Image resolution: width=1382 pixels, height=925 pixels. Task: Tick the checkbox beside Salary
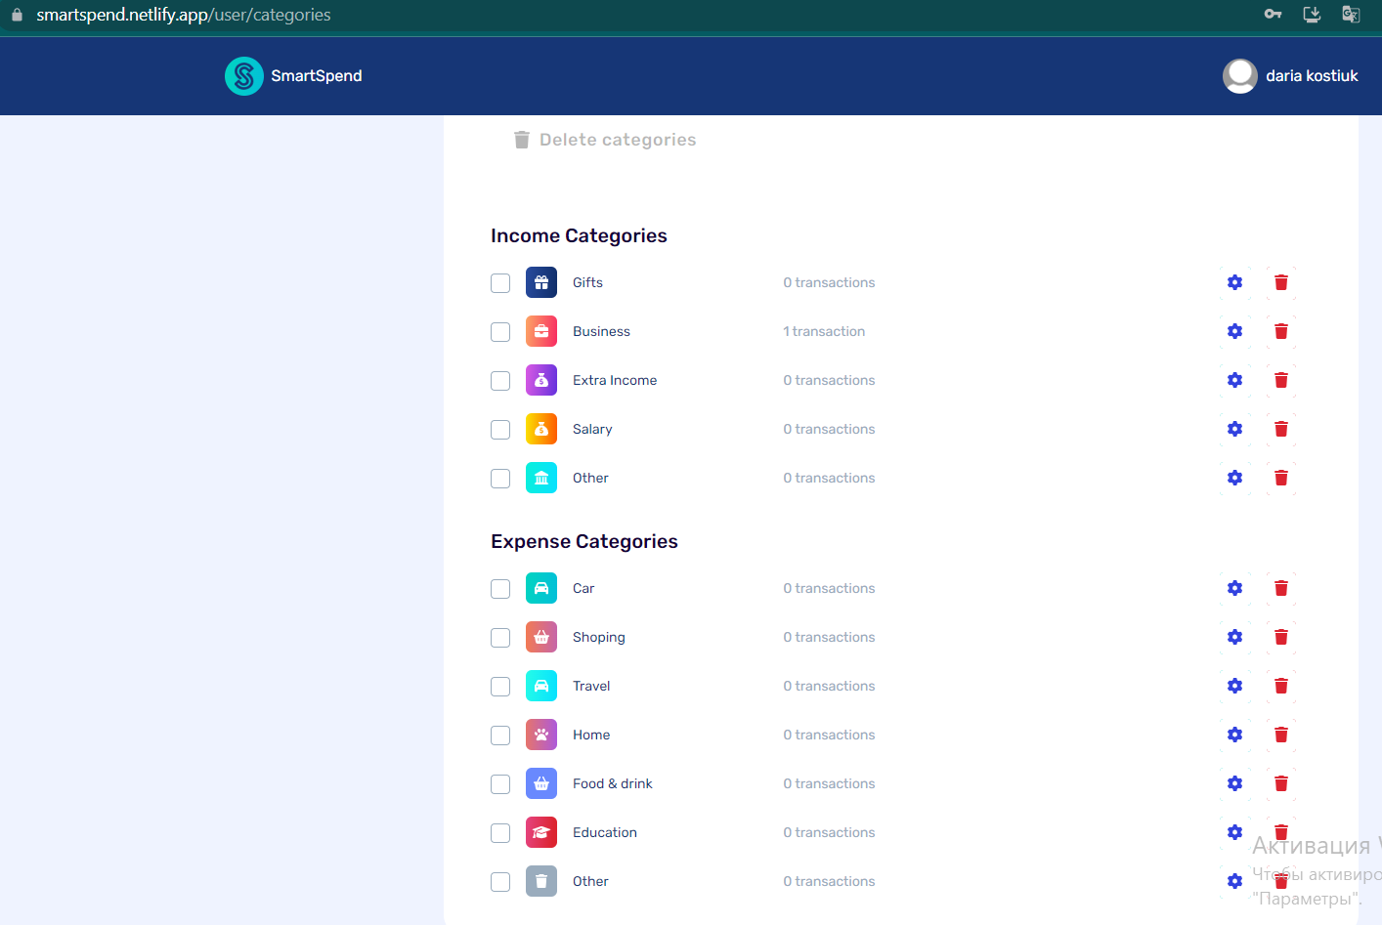tap(499, 429)
